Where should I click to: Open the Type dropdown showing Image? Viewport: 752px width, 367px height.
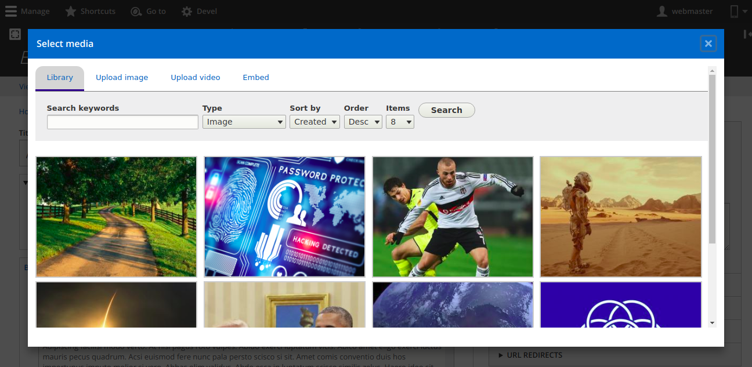click(x=244, y=122)
